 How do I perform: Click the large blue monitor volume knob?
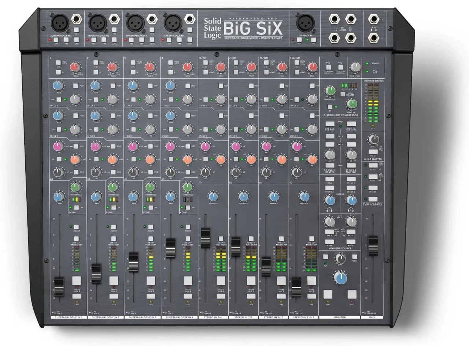coord(341,278)
